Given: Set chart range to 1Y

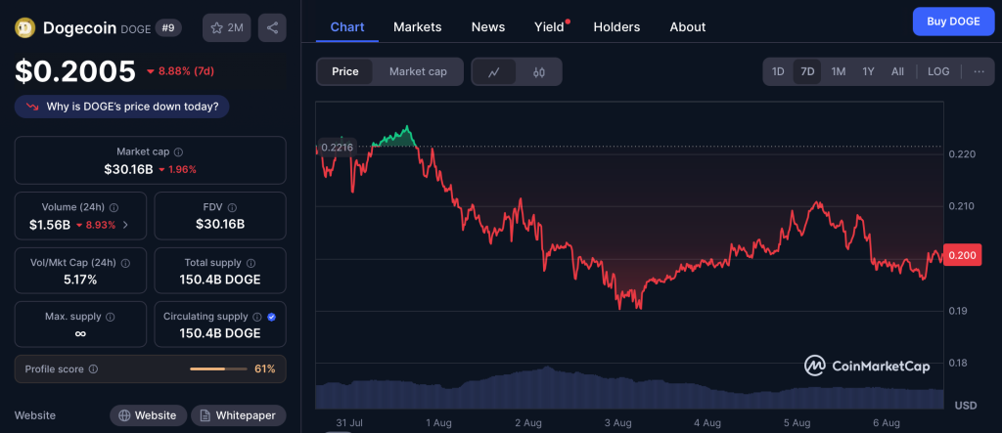Looking at the screenshot, I should (868, 71).
